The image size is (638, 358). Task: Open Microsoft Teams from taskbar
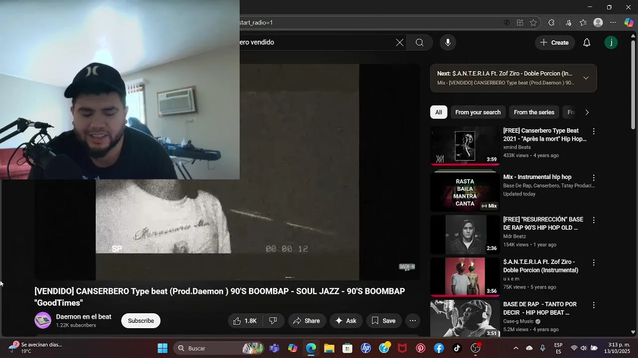tap(274, 348)
